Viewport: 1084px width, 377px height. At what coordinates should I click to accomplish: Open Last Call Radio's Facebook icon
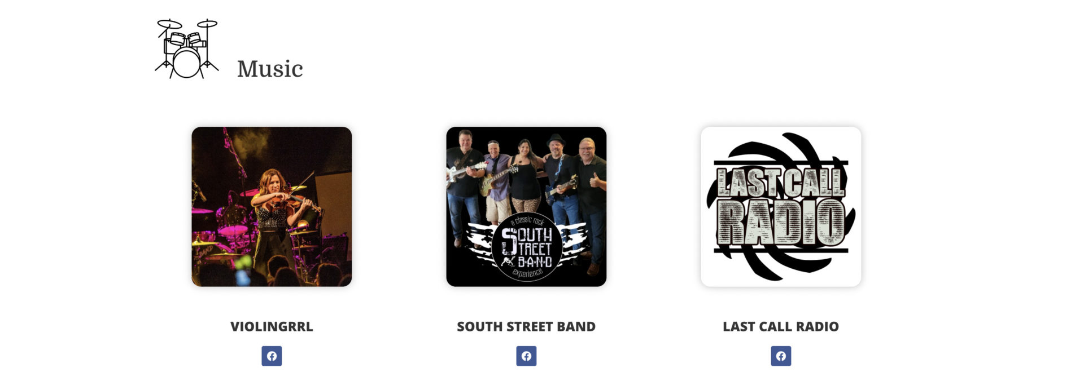pyautogui.click(x=781, y=356)
